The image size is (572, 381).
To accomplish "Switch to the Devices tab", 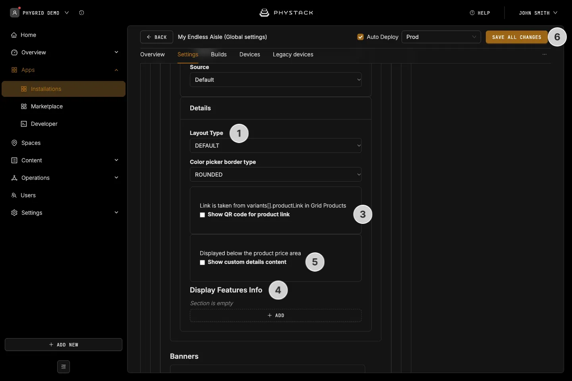I will pyautogui.click(x=250, y=54).
